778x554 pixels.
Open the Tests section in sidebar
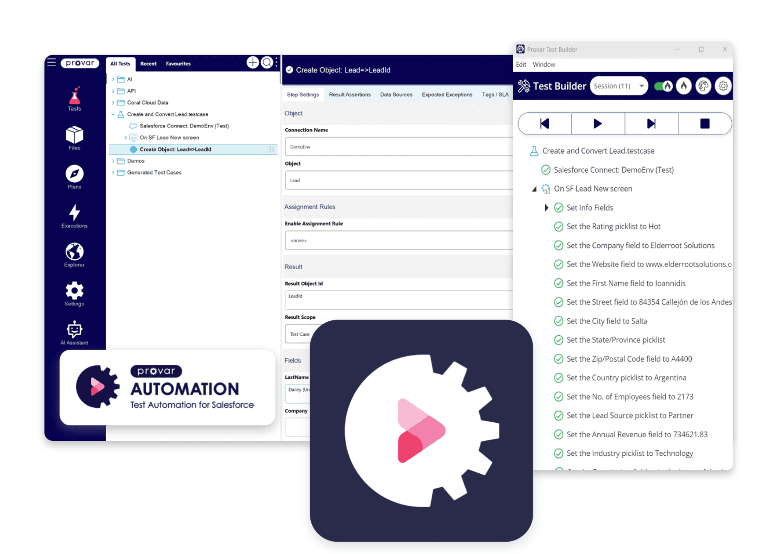coord(74,99)
